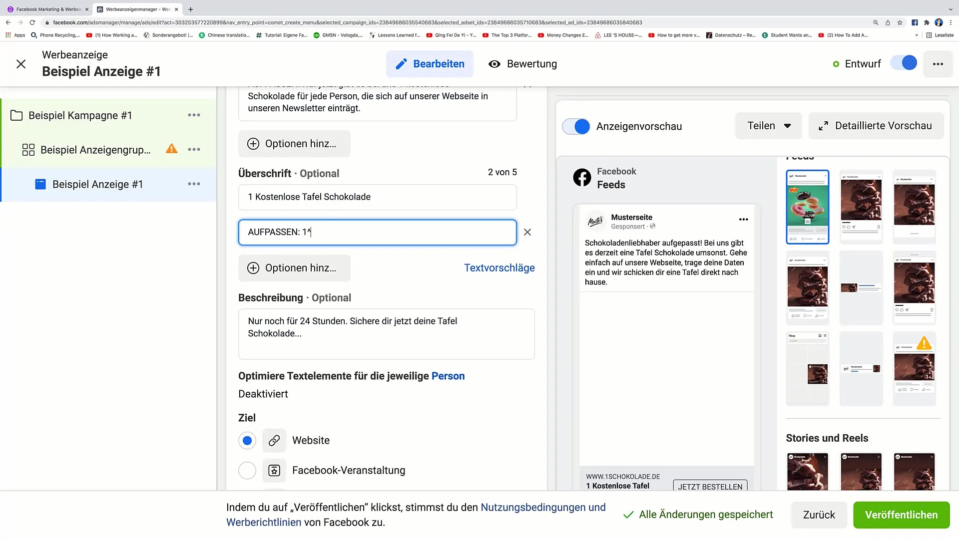The width and height of the screenshot is (959, 539).
Task: Click the warning triangle icon on Beispiel Anzeigengruppe
Action: [x=171, y=149]
